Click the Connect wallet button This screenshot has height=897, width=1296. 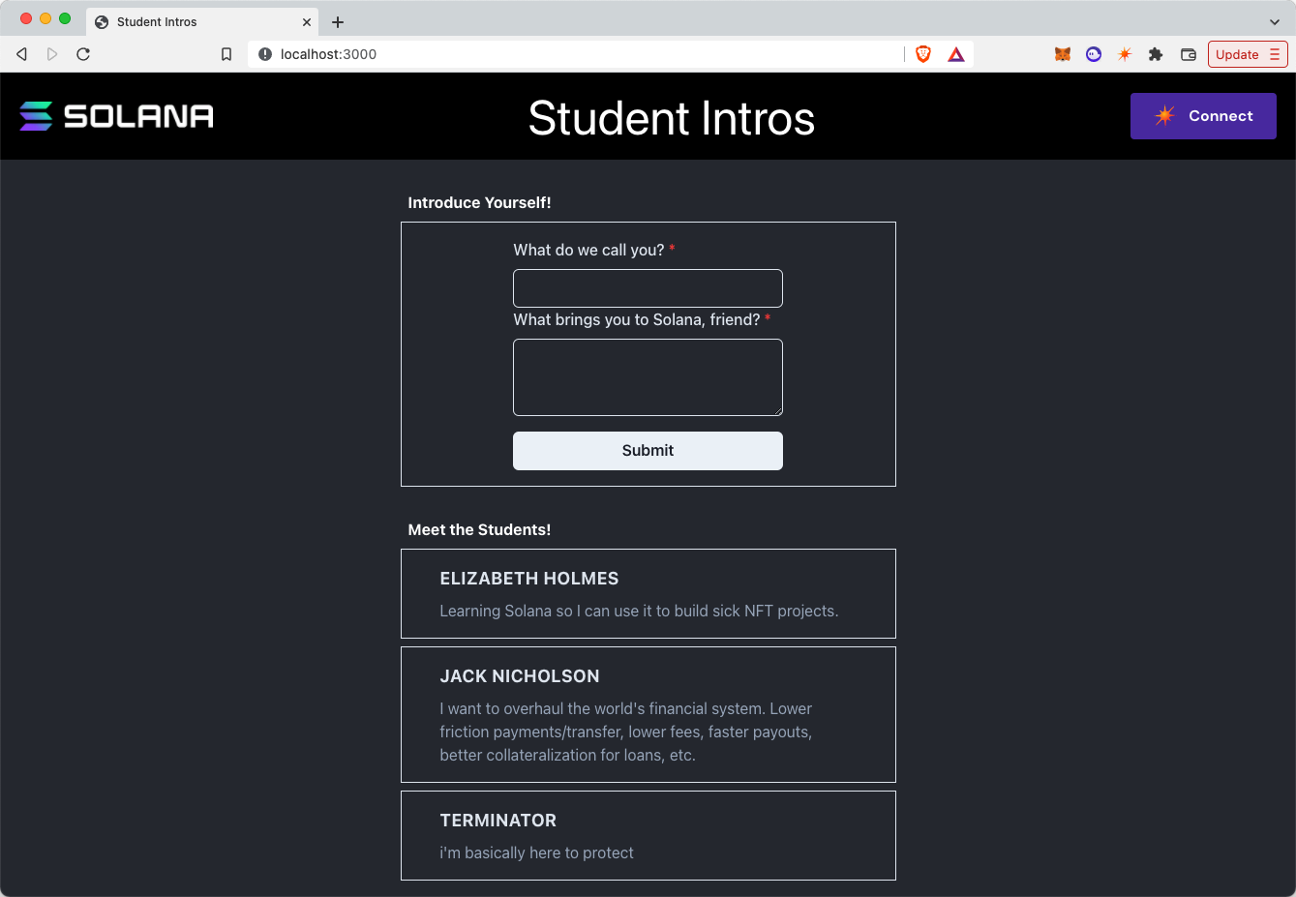click(1203, 115)
